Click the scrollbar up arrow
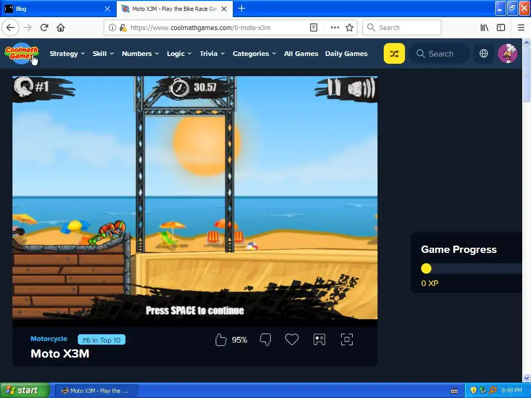 pyautogui.click(x=526, y=42)
